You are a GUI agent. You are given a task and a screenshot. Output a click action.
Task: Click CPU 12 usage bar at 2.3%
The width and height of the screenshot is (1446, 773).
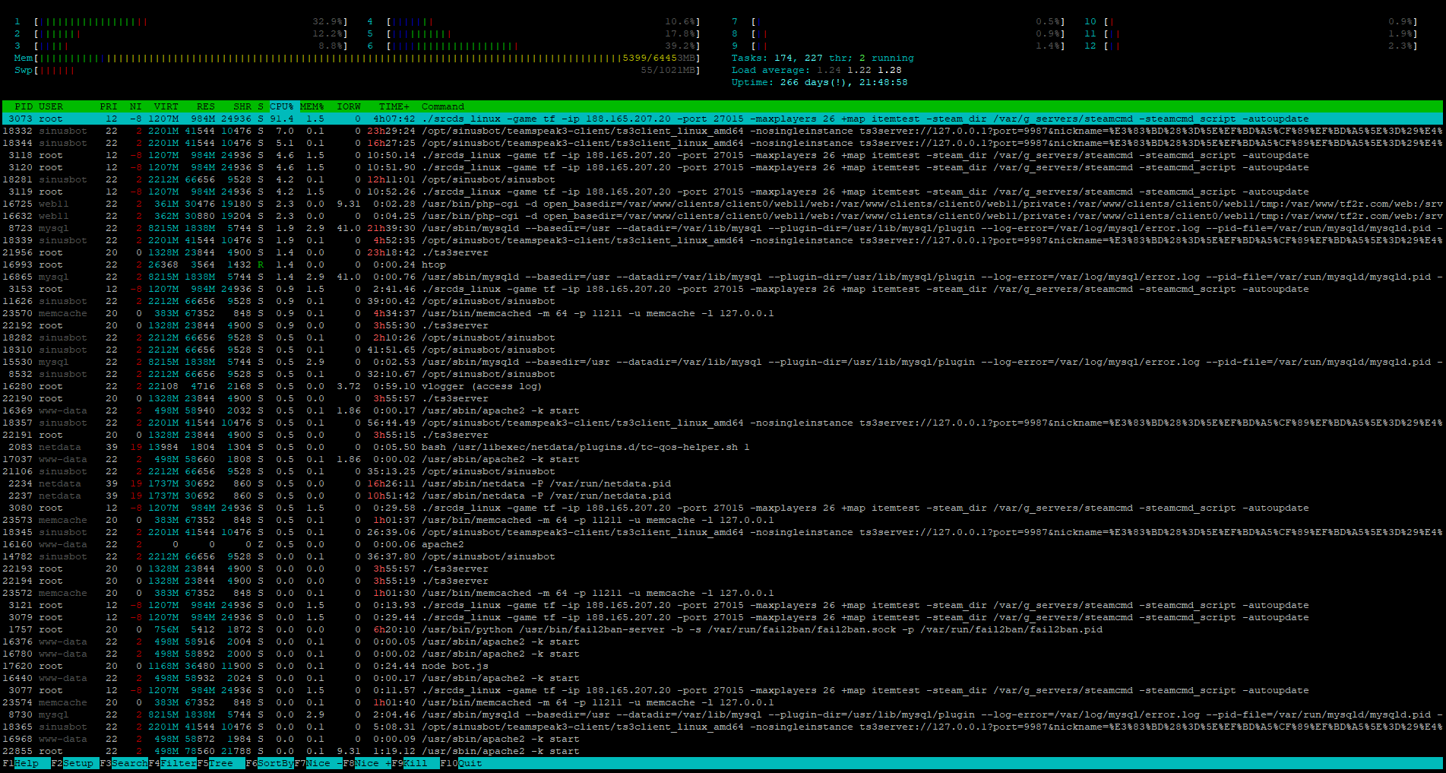click(1251, 46)
